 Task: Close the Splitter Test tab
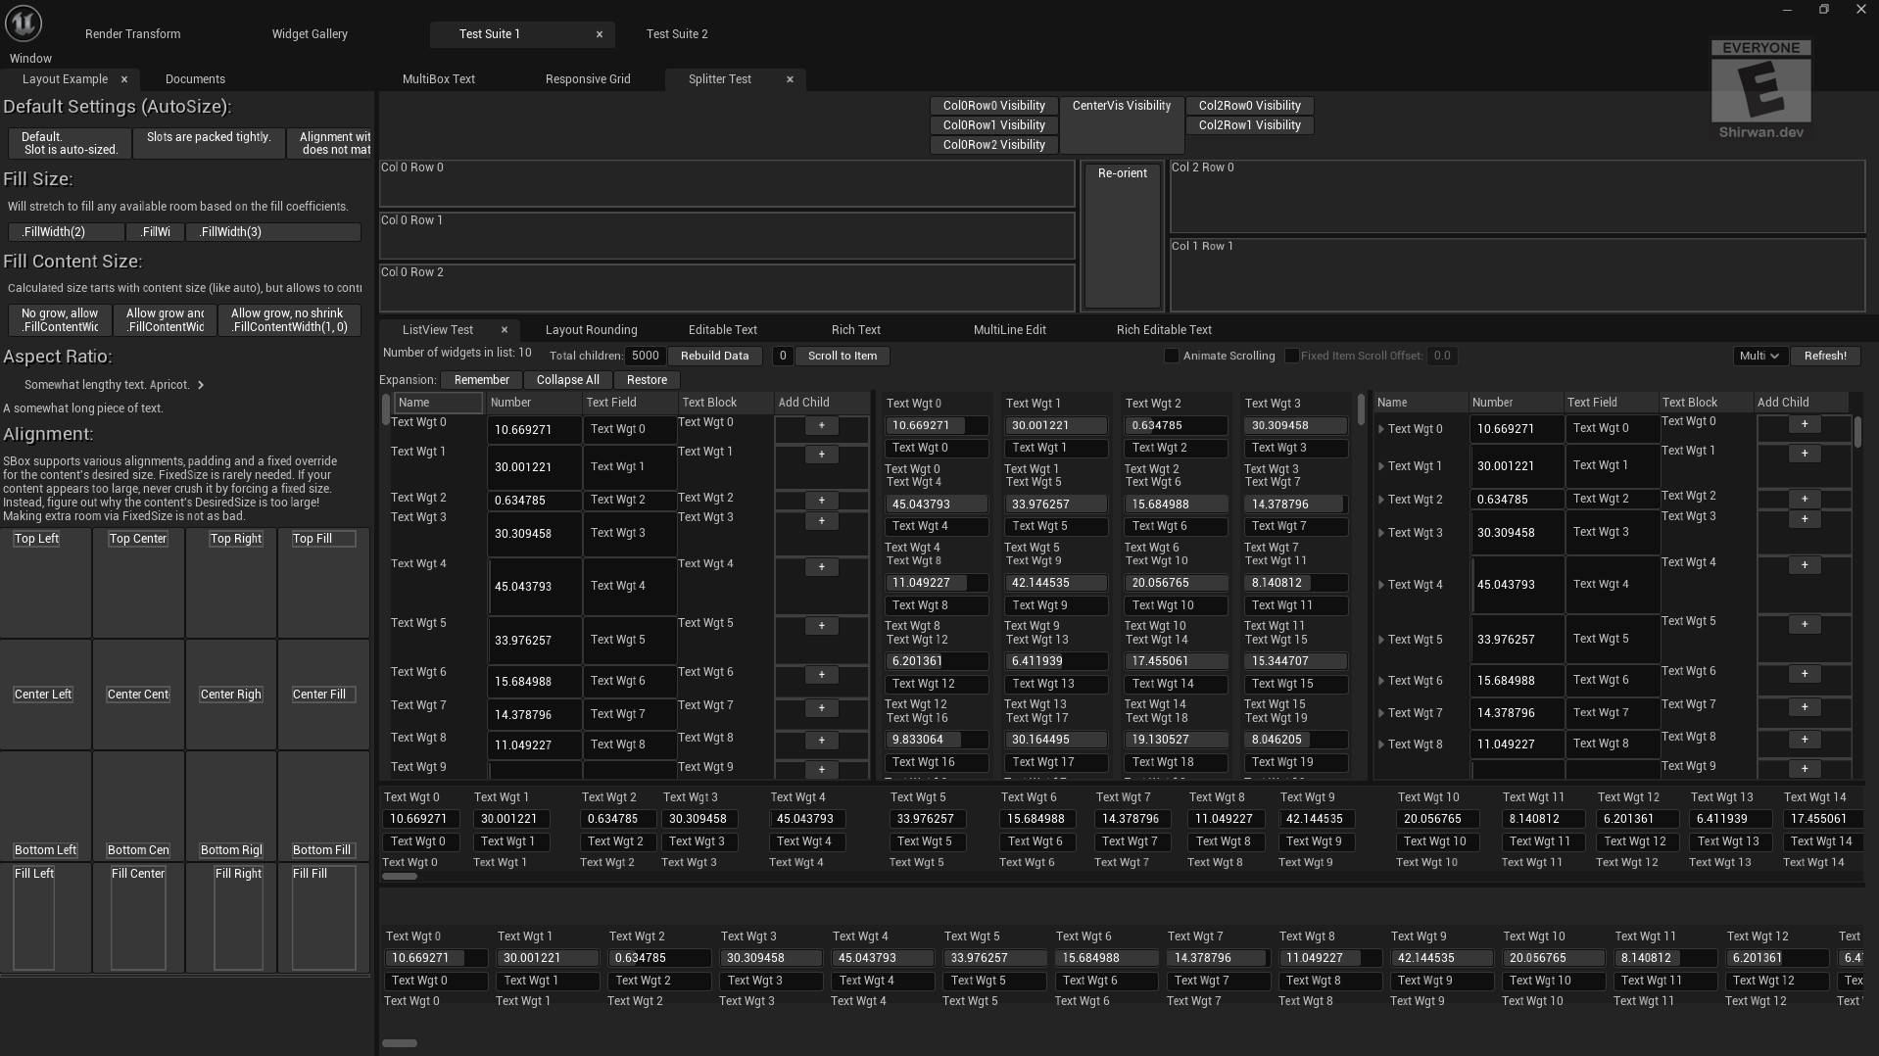790,79
